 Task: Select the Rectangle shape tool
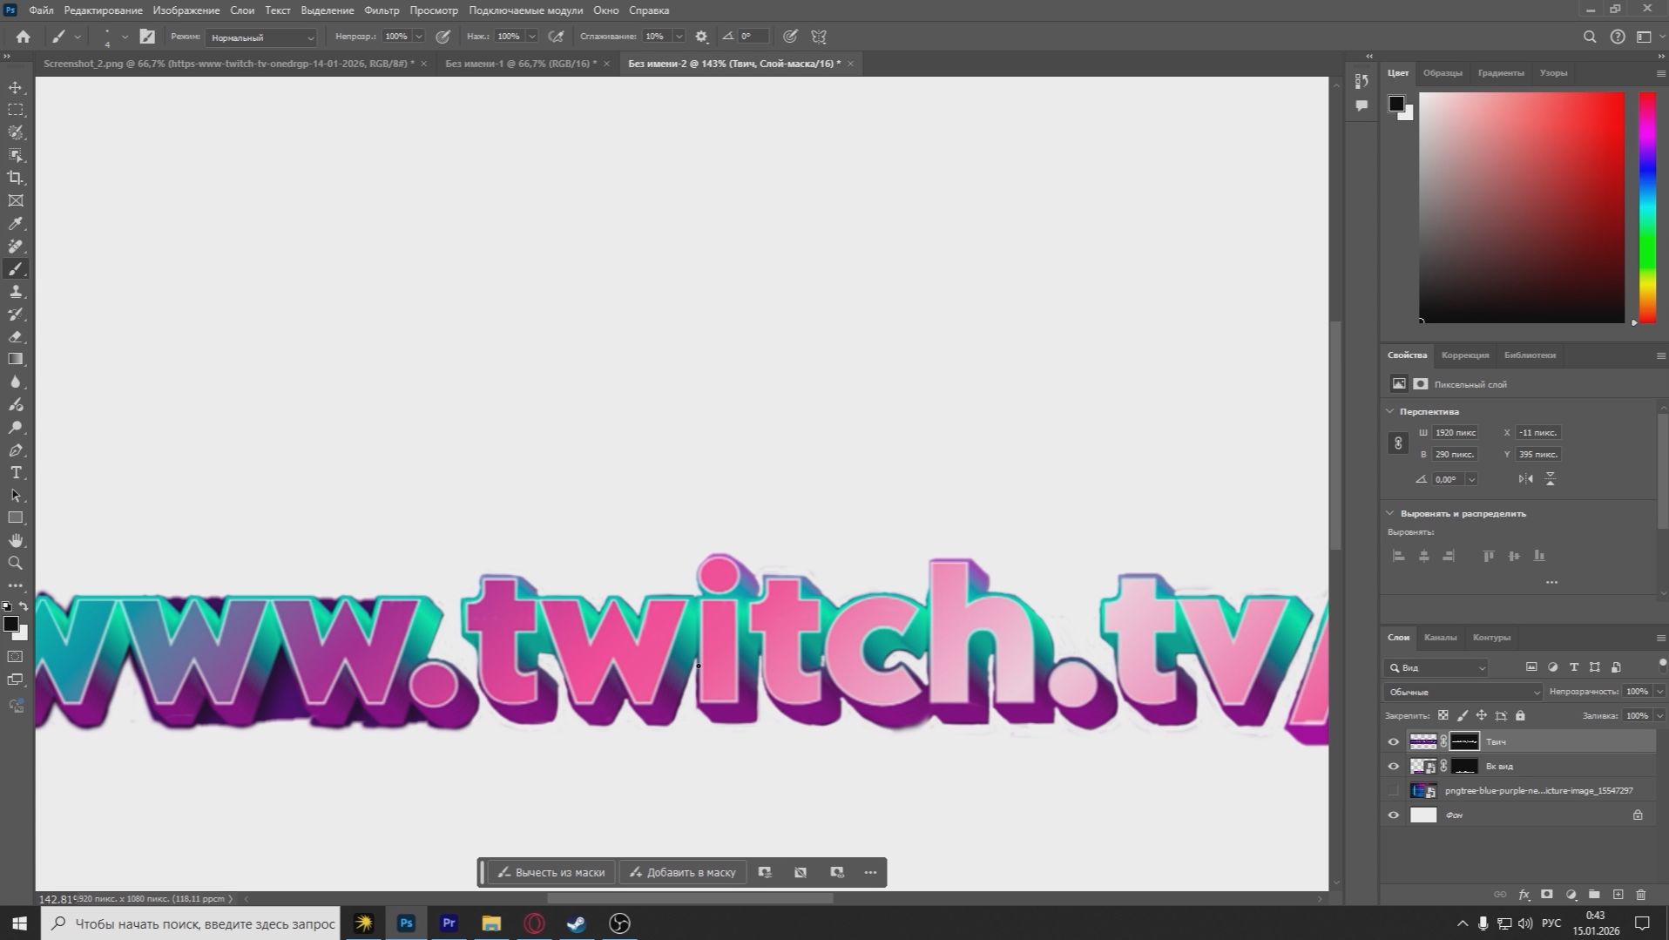(16, 518)
